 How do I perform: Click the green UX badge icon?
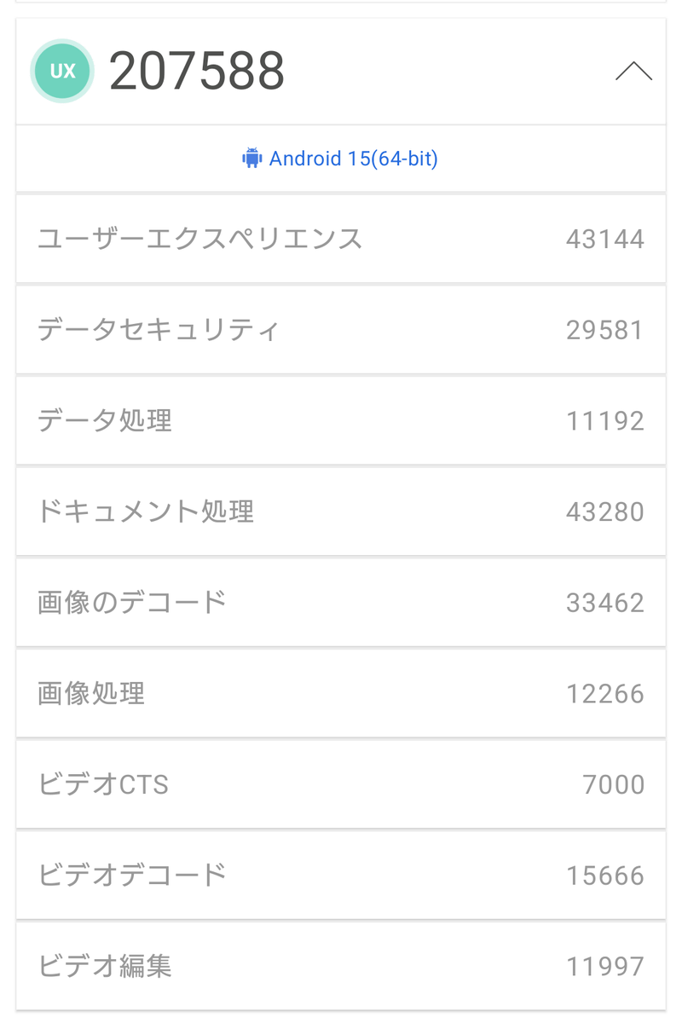pyautogui.click(x=62, y=72)
